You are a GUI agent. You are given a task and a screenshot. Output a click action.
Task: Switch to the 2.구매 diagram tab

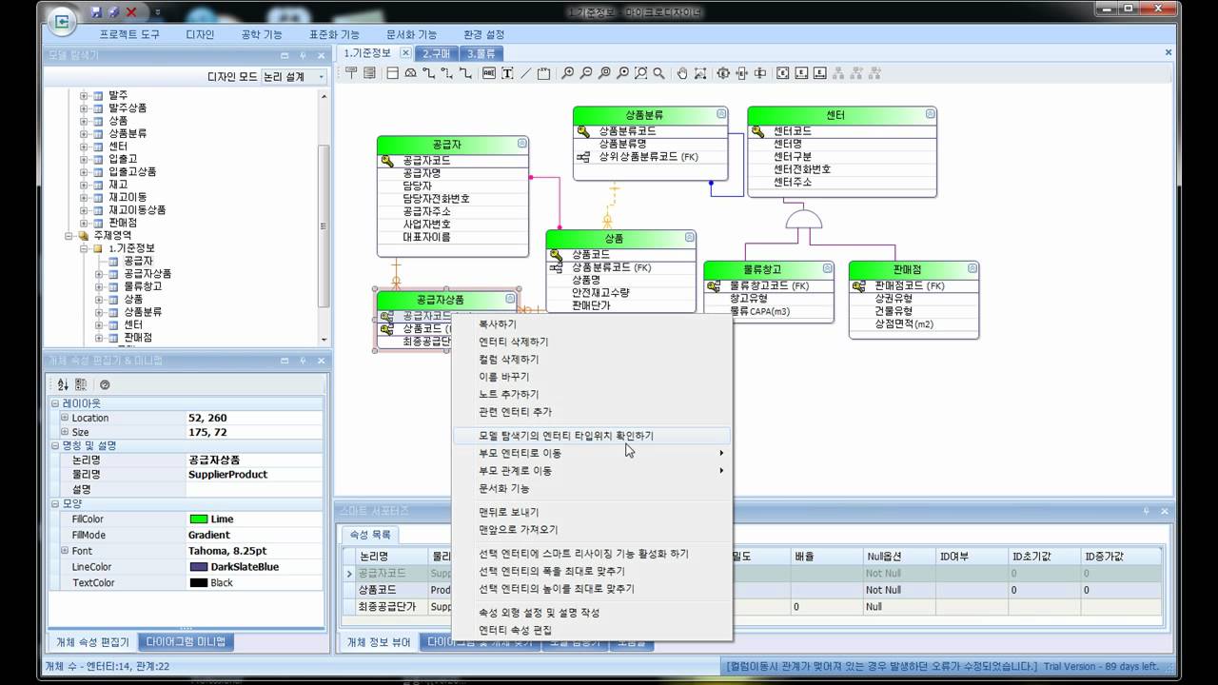[439, 53]
